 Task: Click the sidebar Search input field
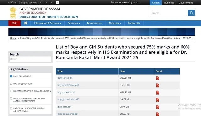pyautogui.click(x=30, y=59)
